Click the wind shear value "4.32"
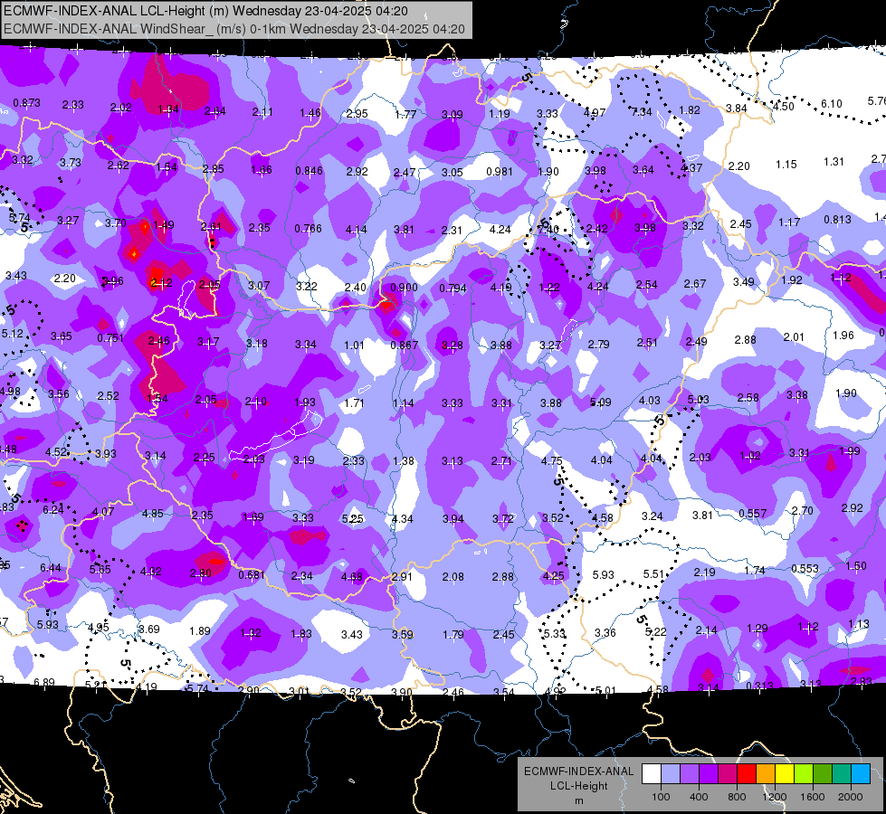The height and width of the screenshot is (814, 886). 151,571
